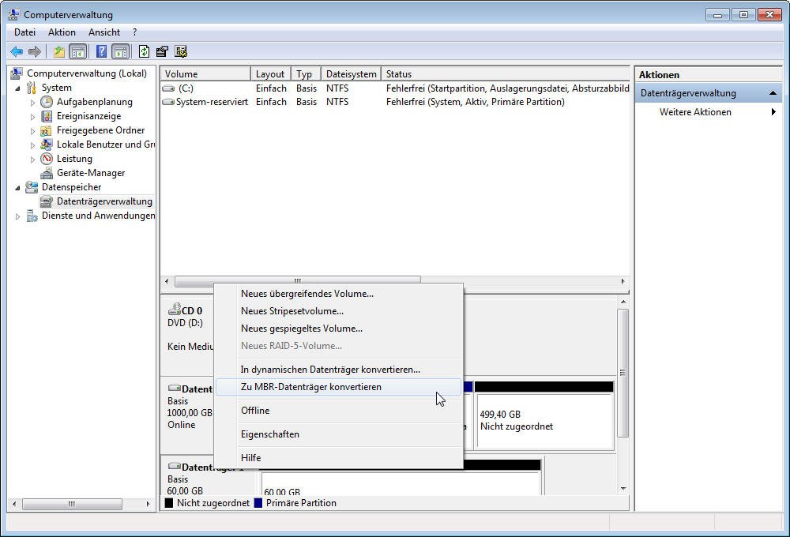This screenshot has width=790, height=537.
Task: Select the Datenspeicher tree node
Action: tap(71, 187)
